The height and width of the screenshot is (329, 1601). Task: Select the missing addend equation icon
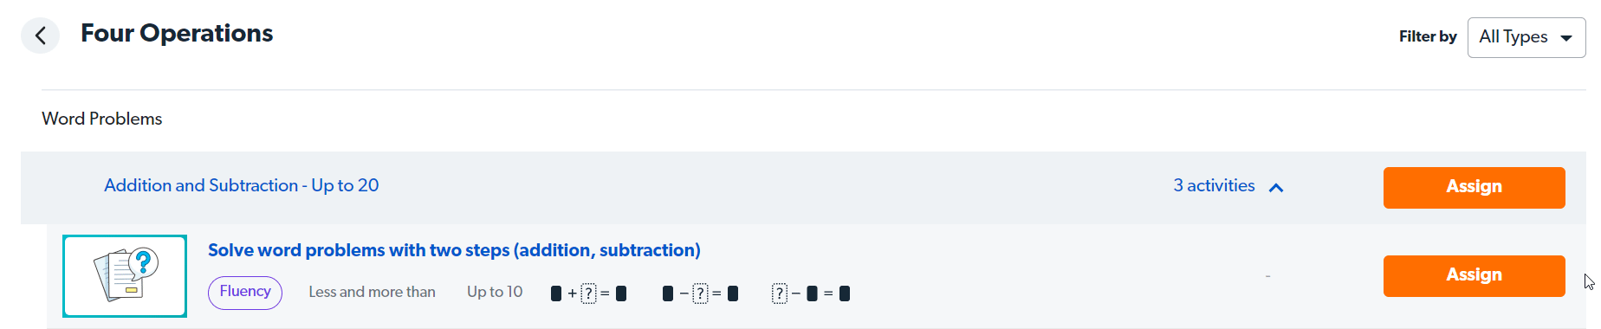click(x=588, y=294)
